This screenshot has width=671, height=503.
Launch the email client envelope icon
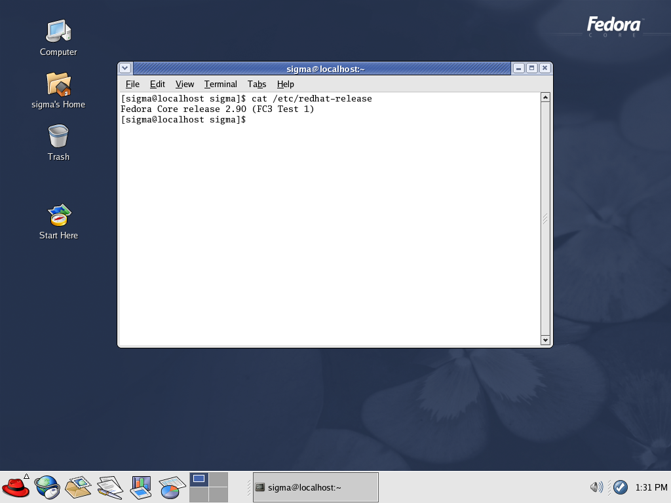click(x=79, y=487)
